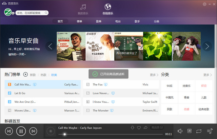The width and height of the screenshot is (217, 139).
Task: Share the current song
Action: click(145, 127)
